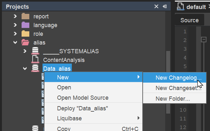The width and height of the screenshot is (210, 131).
Task: Click line number 4 in editor gutter
Action: [185, 58]
